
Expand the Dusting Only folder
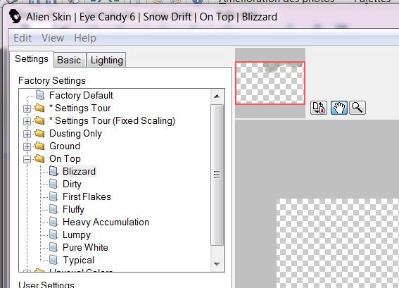pyautogui.click(x=27, y=134)
